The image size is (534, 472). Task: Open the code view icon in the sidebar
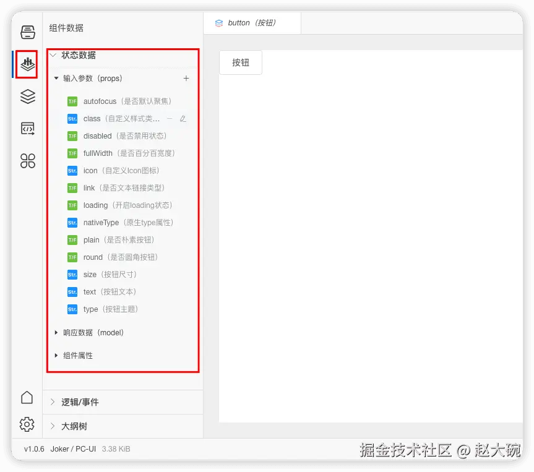(26, 129)
